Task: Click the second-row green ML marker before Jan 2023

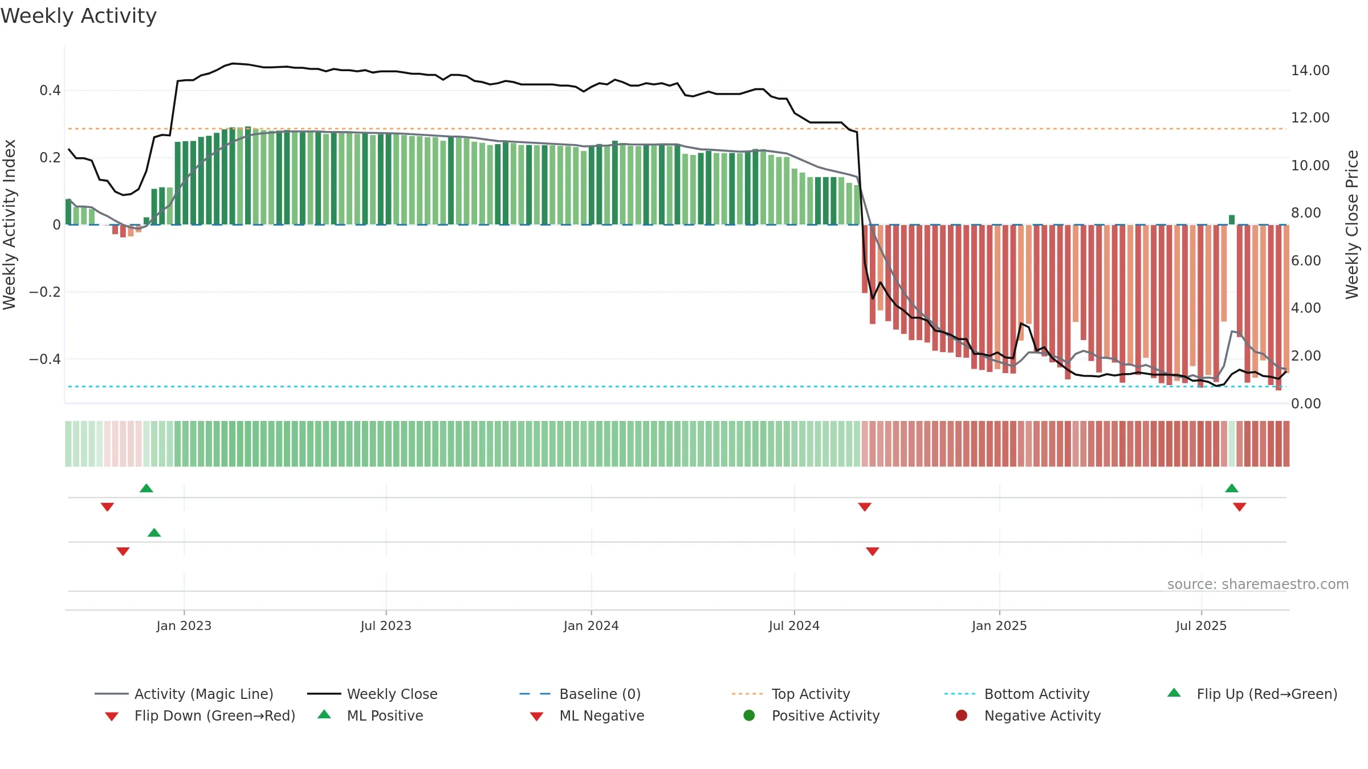Action: (154, 533)
